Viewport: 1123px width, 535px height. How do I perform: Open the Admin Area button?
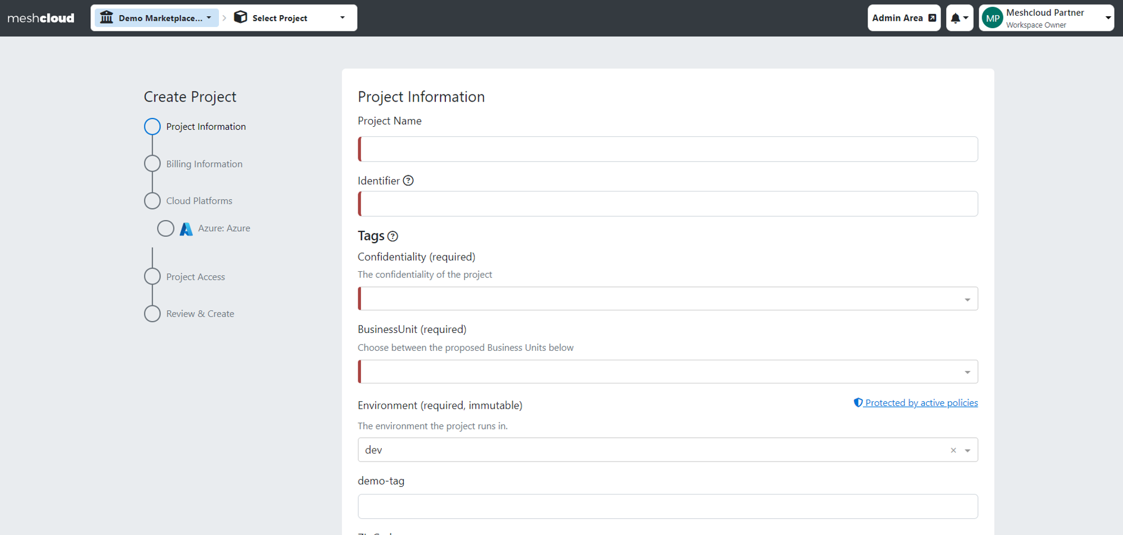pos(904,18)
